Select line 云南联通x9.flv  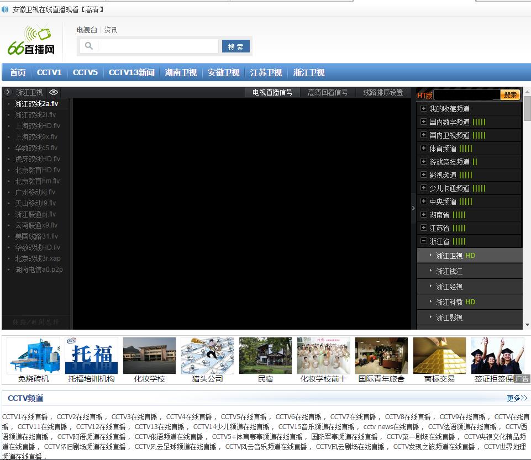click(36, 225)
